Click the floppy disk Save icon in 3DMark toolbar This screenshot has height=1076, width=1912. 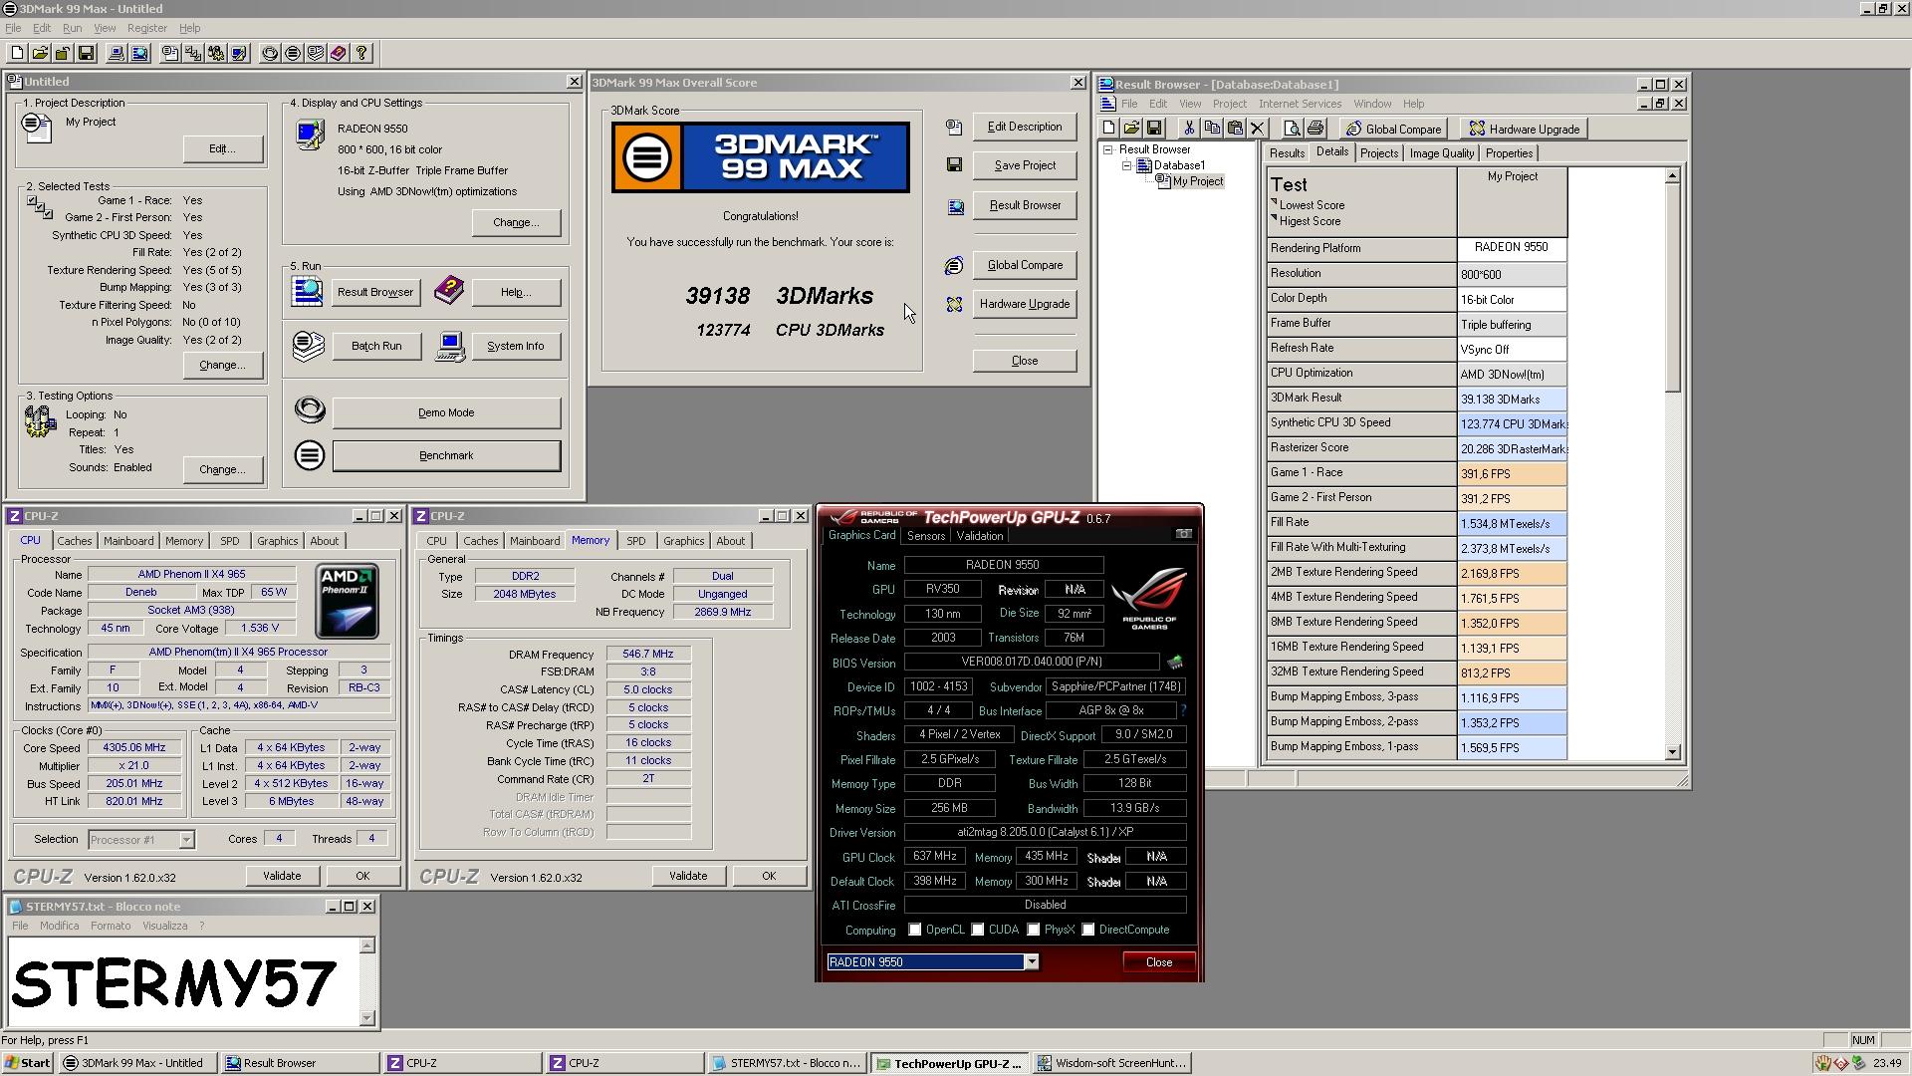pyautogui.click(x=86, y=54)
